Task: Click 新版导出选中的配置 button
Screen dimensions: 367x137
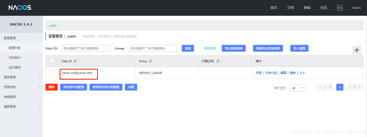Action: pos(106,87)
